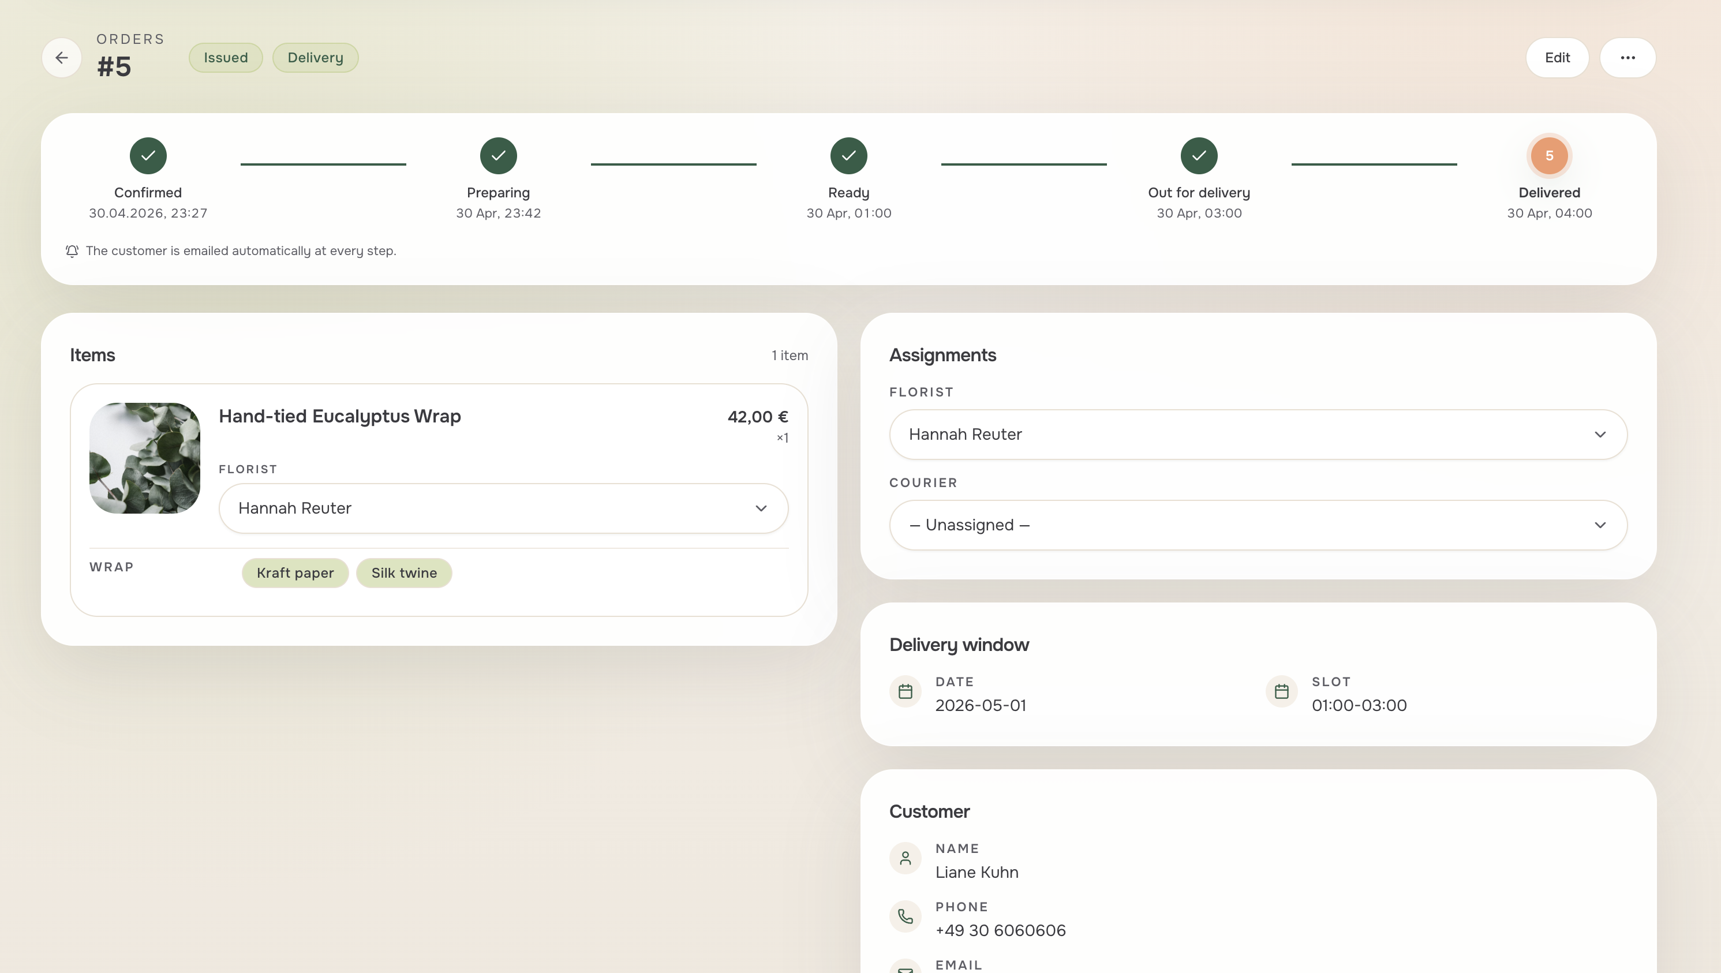
Task: Click the person icon beside Name
Action: click(x=906, y=858)
